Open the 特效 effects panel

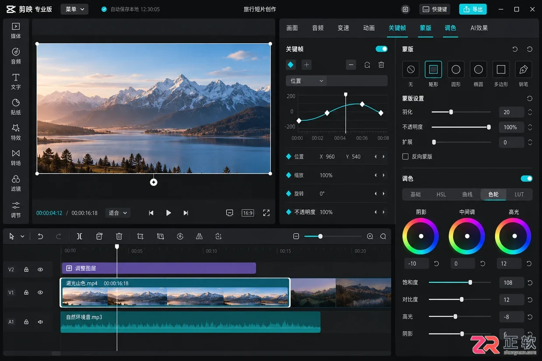16,132
